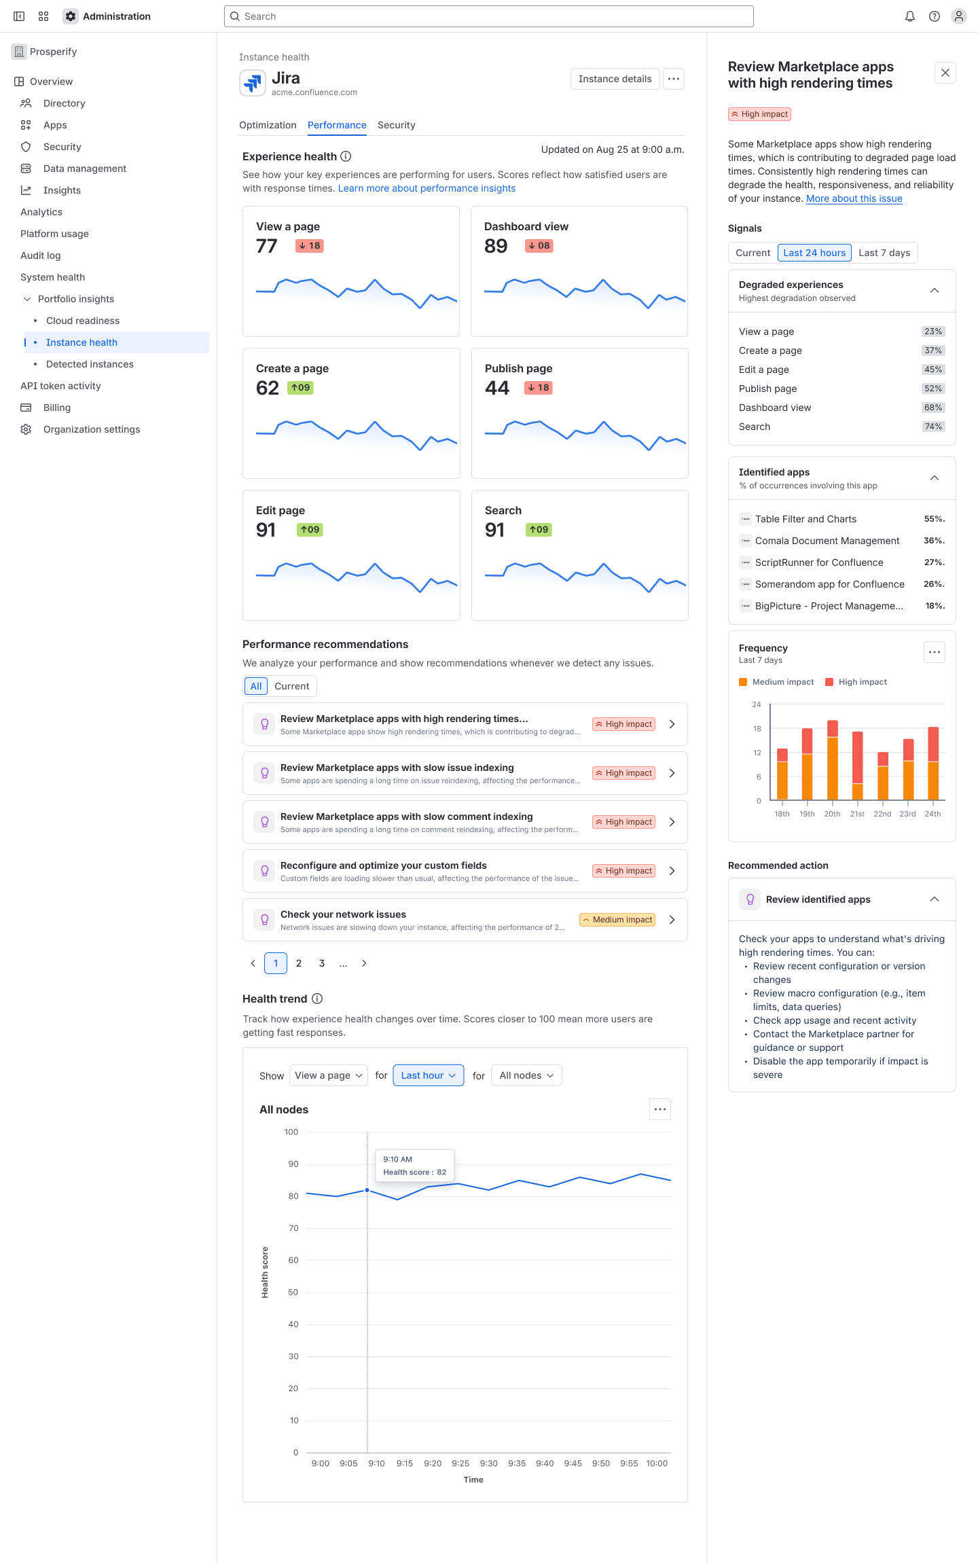Switch to the Performance tab
Screen dimensions: 978x1563
[337, 125]
